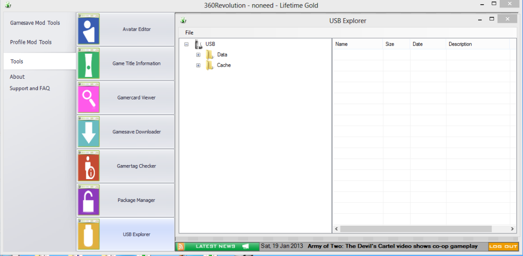Open Support and FAQ
523x256 pixels.
coord(30,88)
